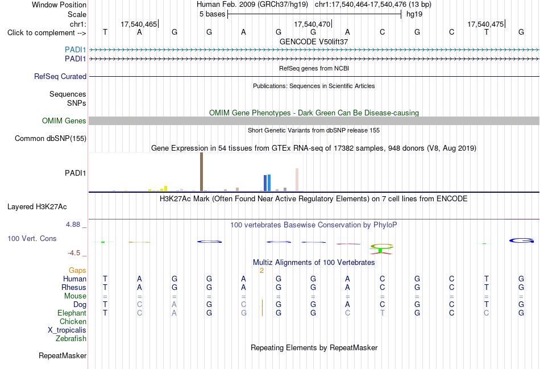This screenshot has width=540, height=369.
Task: Click the yellow GTEx expression bars
Action: [158, 189]
